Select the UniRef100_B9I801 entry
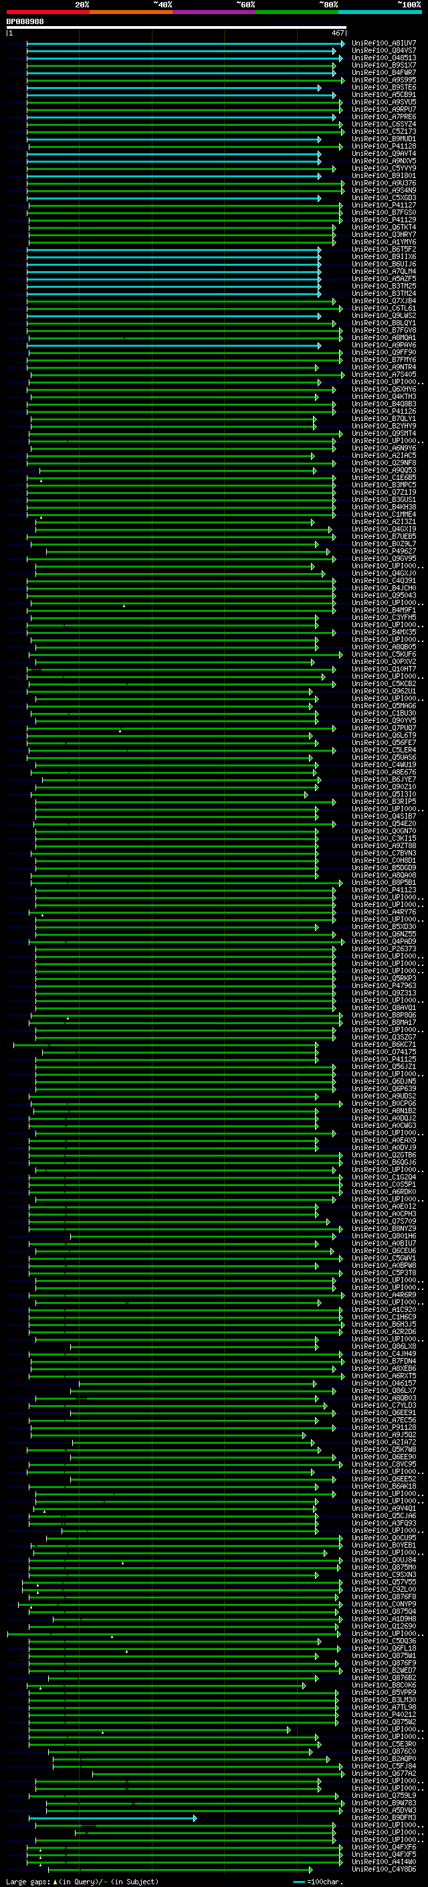The width and height of the screenshot is (428, 1887). (x=384, y=176)
